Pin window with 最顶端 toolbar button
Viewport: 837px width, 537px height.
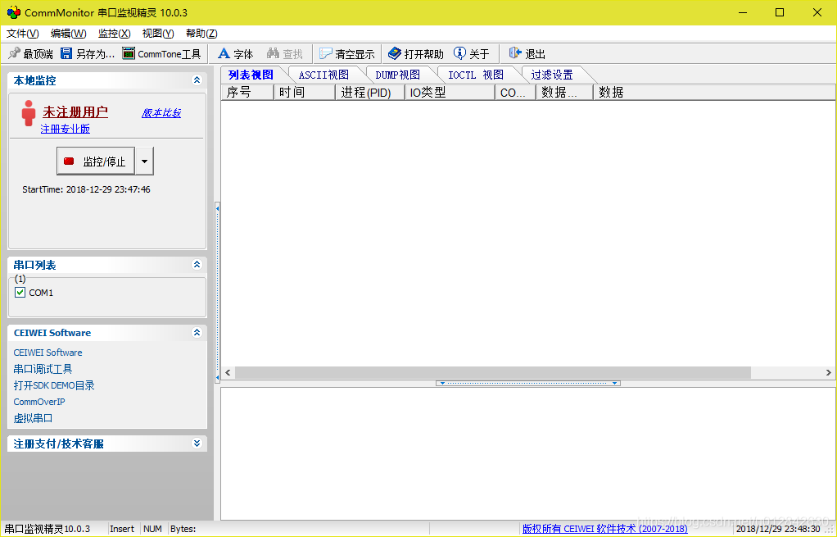pyautogui.click(x=30, y=54)
